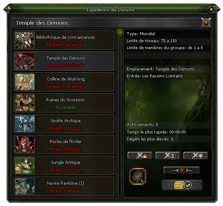Choose Temple des Démons dungeon entry
Viewport: 223px width, 206px height.
64,61
